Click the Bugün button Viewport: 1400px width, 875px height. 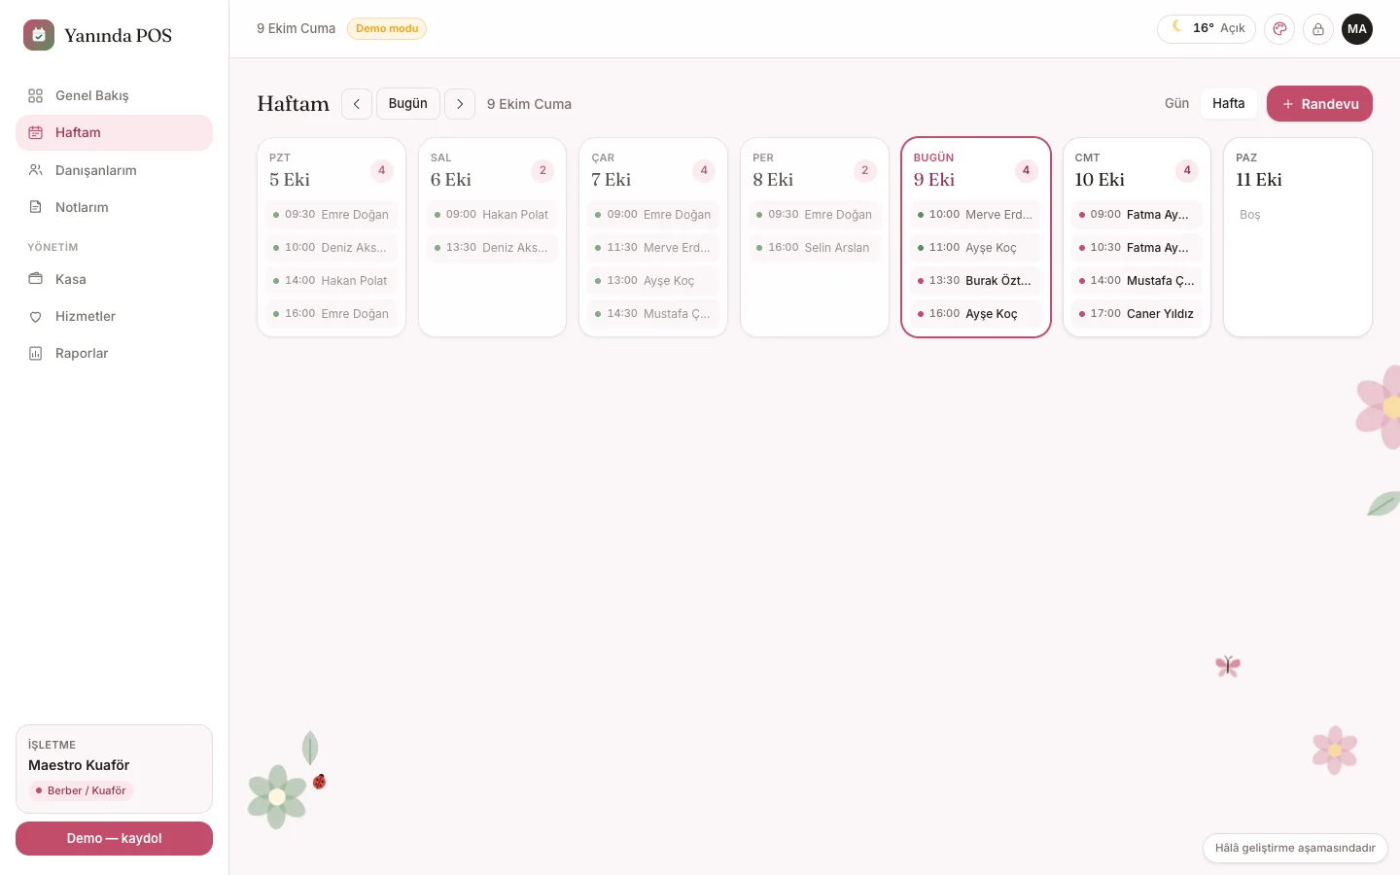(x=408, y=103)
